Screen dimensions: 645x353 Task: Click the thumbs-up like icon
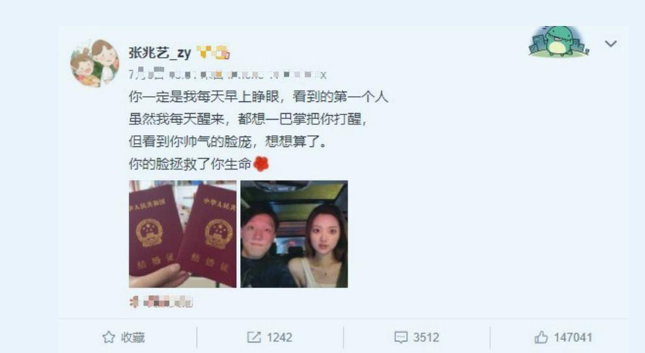(541, 337)
